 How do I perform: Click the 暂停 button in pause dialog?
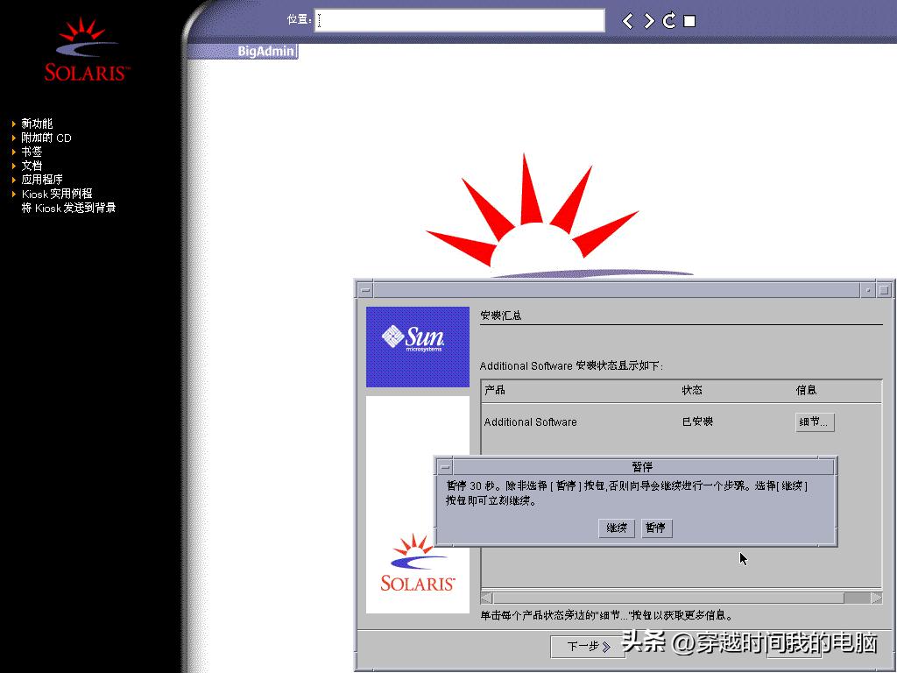click(x=655, y=528)
